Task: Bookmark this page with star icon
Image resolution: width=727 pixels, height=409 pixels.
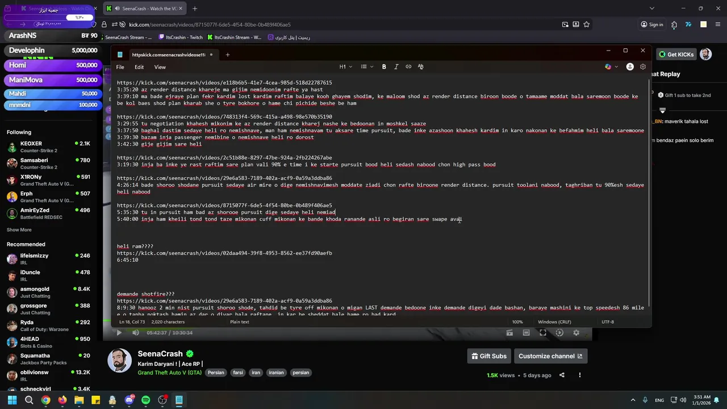Action: 587,24
